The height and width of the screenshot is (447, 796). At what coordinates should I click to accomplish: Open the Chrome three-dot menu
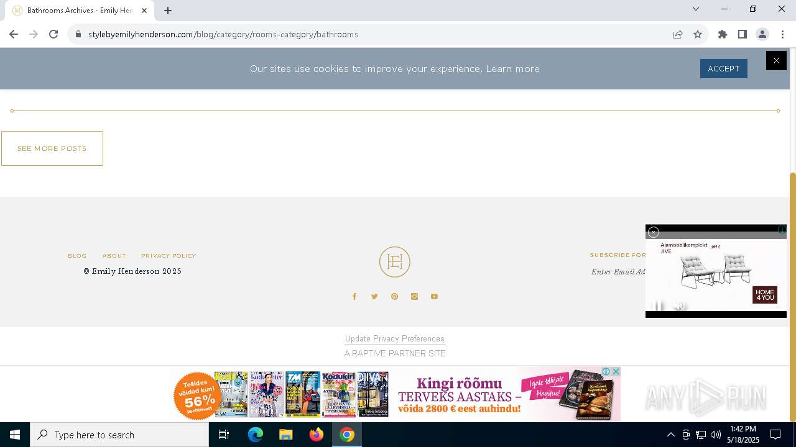pyautogui.click(x=782, y=34)
